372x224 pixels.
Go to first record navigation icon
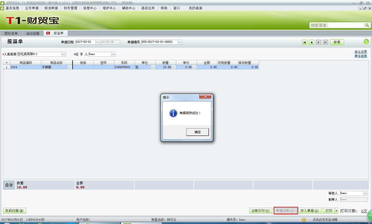(305, 42)
